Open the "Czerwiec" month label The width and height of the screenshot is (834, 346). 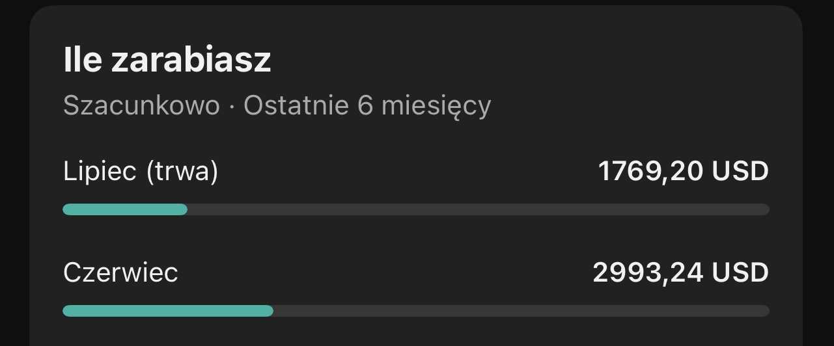point(120,273)
